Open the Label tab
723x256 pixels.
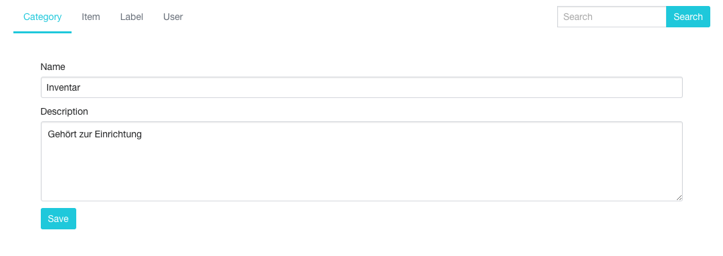click(x=131, y=17)
